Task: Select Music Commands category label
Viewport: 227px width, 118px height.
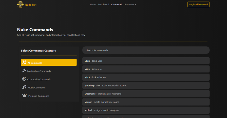Action: coord(37,88)
